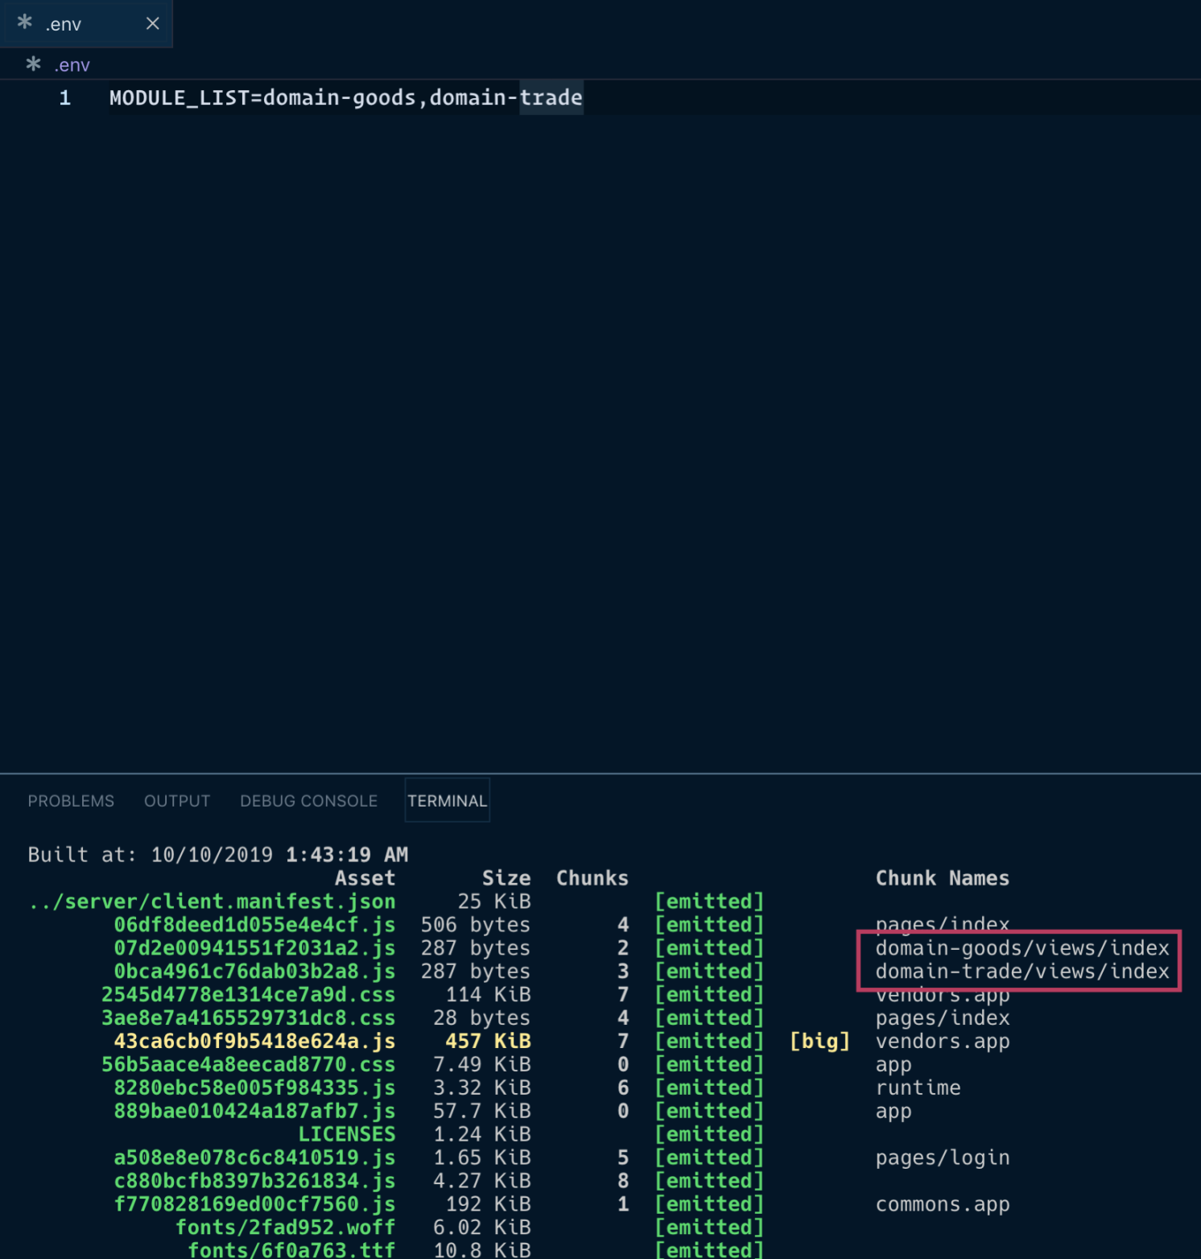Click the '114 KiB' size value

[x=488, y=995]
